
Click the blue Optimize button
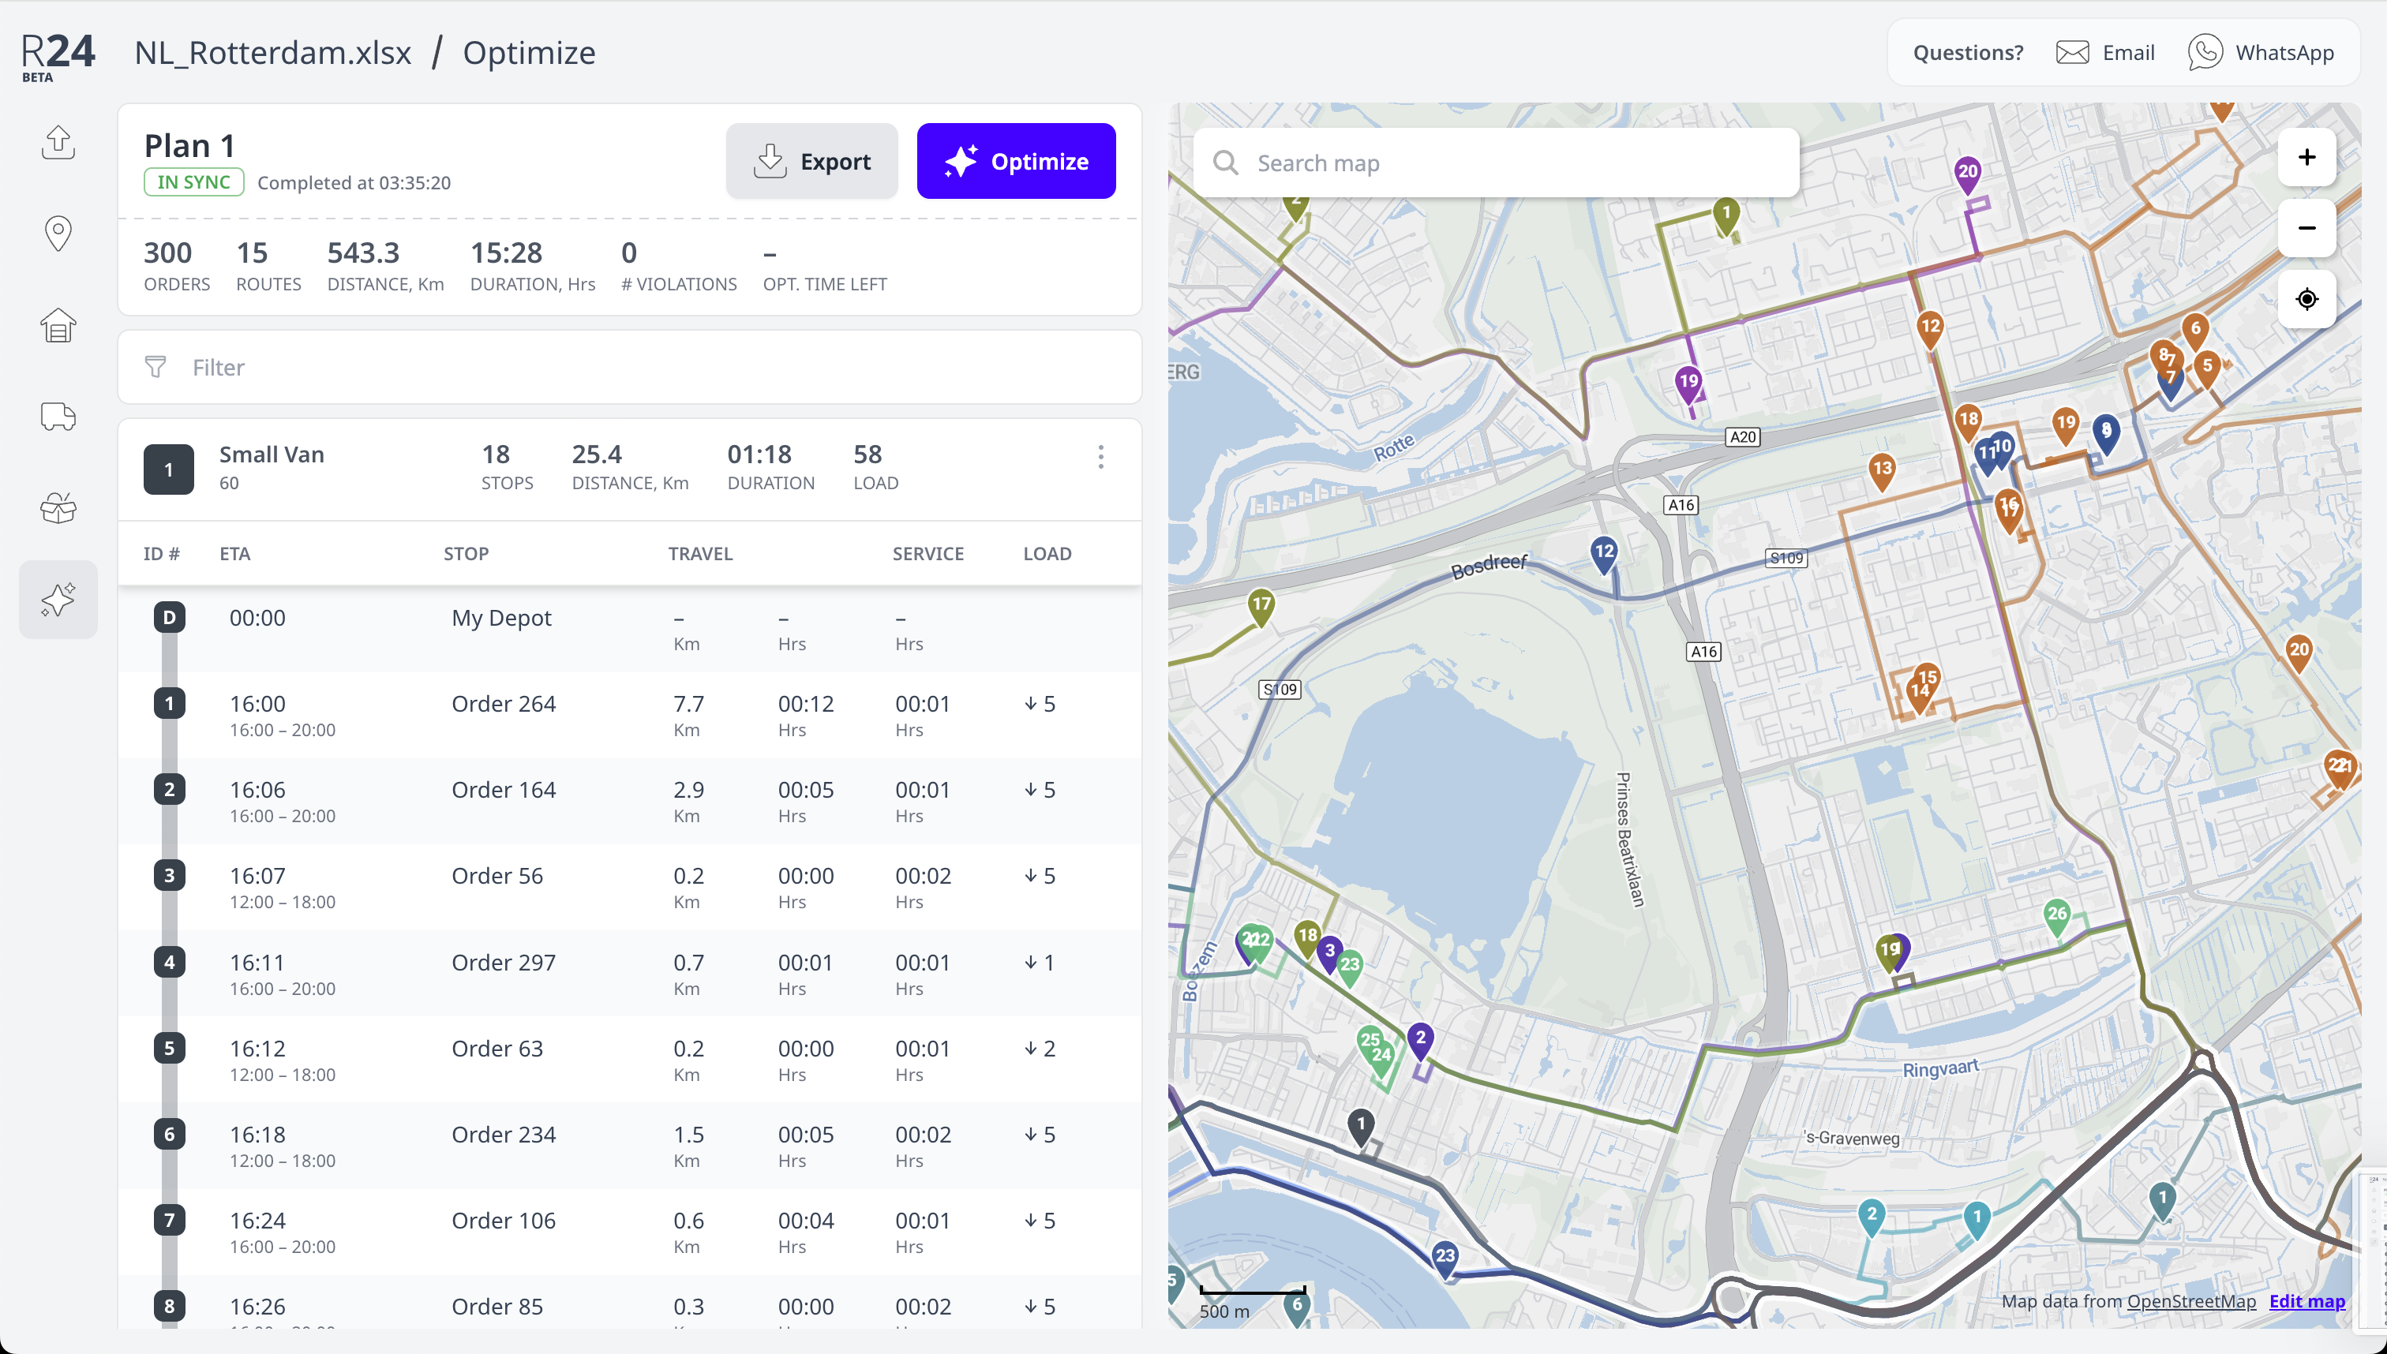(x=1016, y=161)
